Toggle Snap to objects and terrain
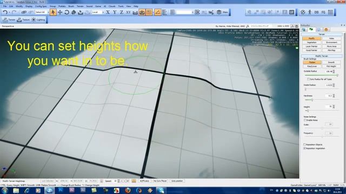The height and width of the screenshot is (194, 346). [142, 12]
